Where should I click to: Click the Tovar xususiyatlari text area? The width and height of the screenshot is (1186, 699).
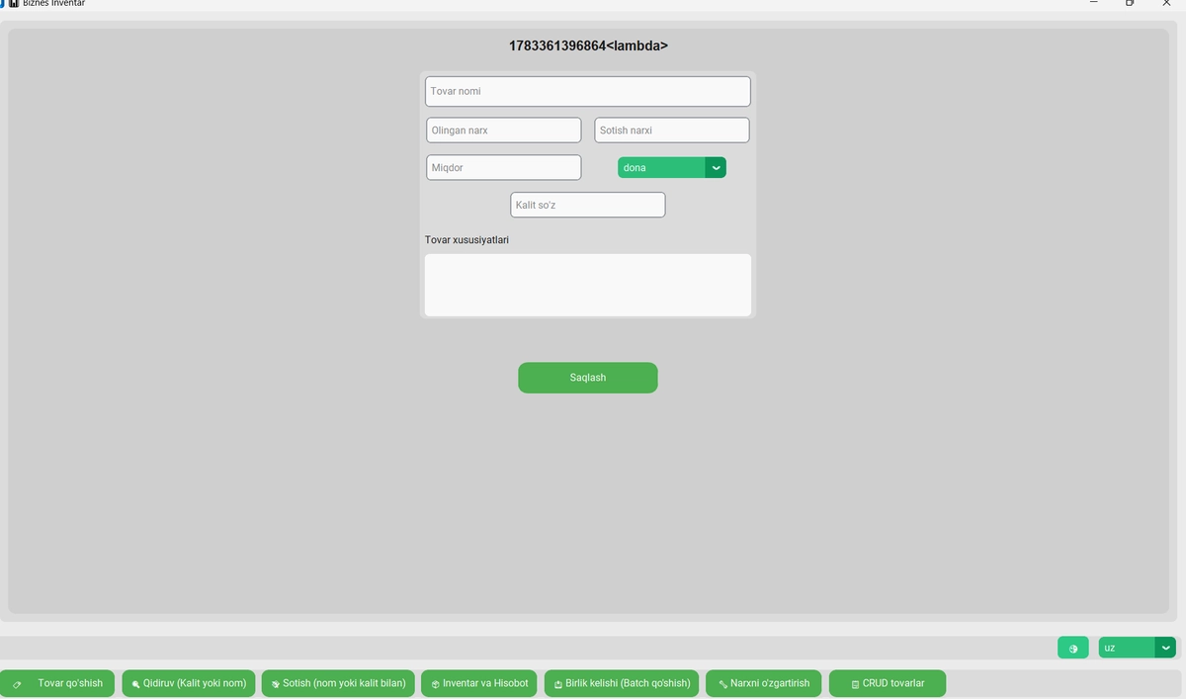click(587, 285)
